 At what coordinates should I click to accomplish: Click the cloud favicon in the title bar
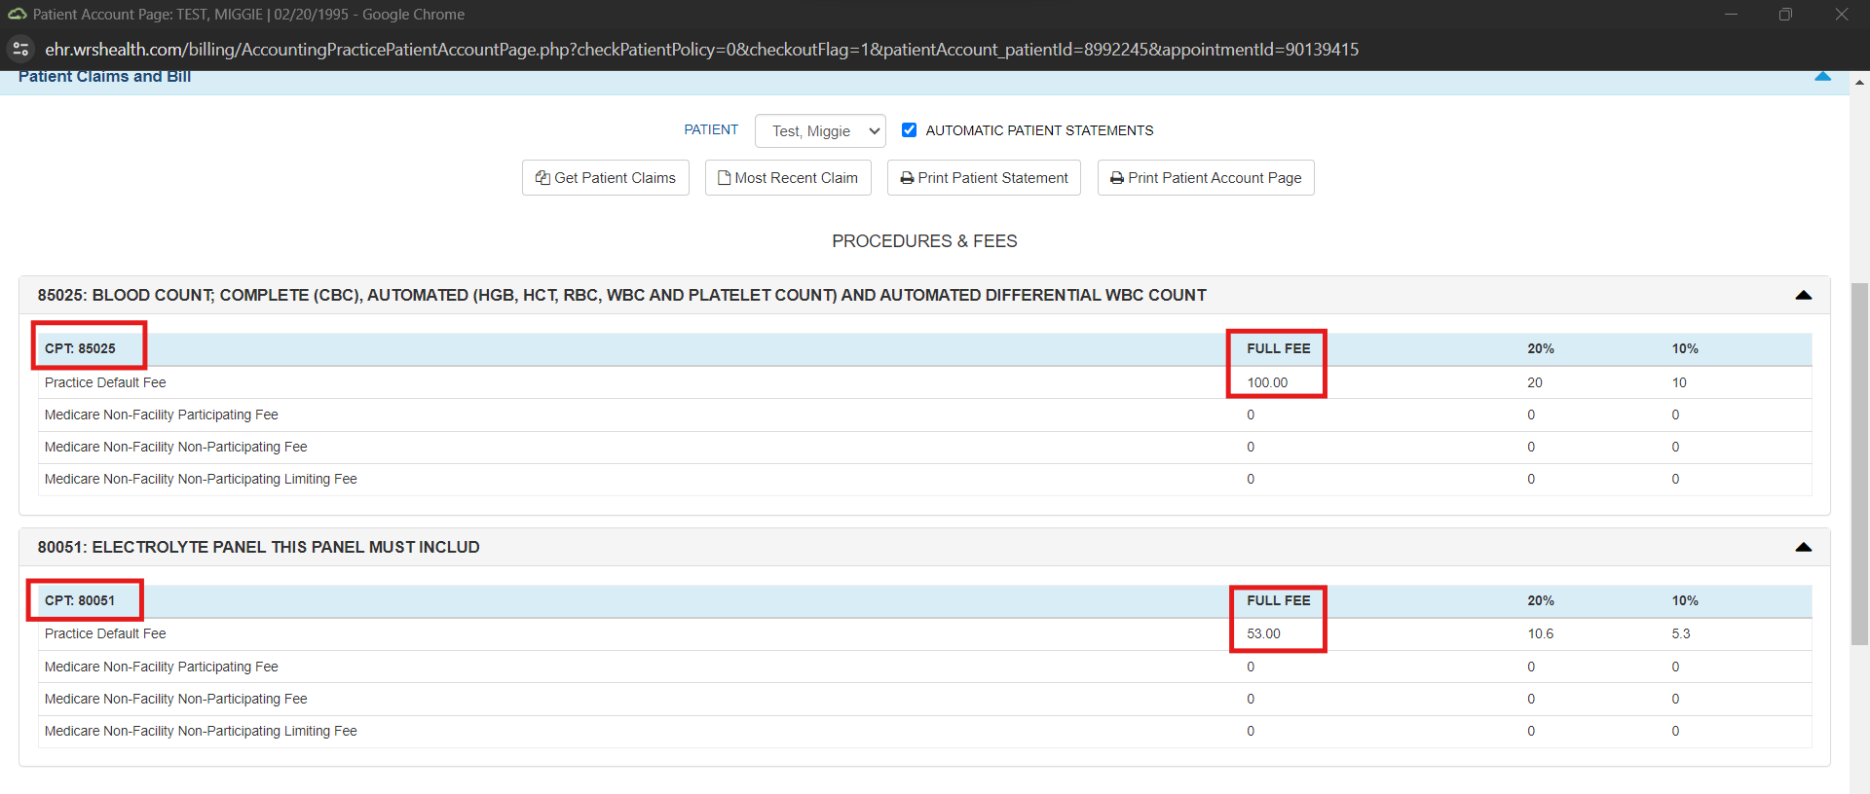pyautogui.click(x=17, y=15)
